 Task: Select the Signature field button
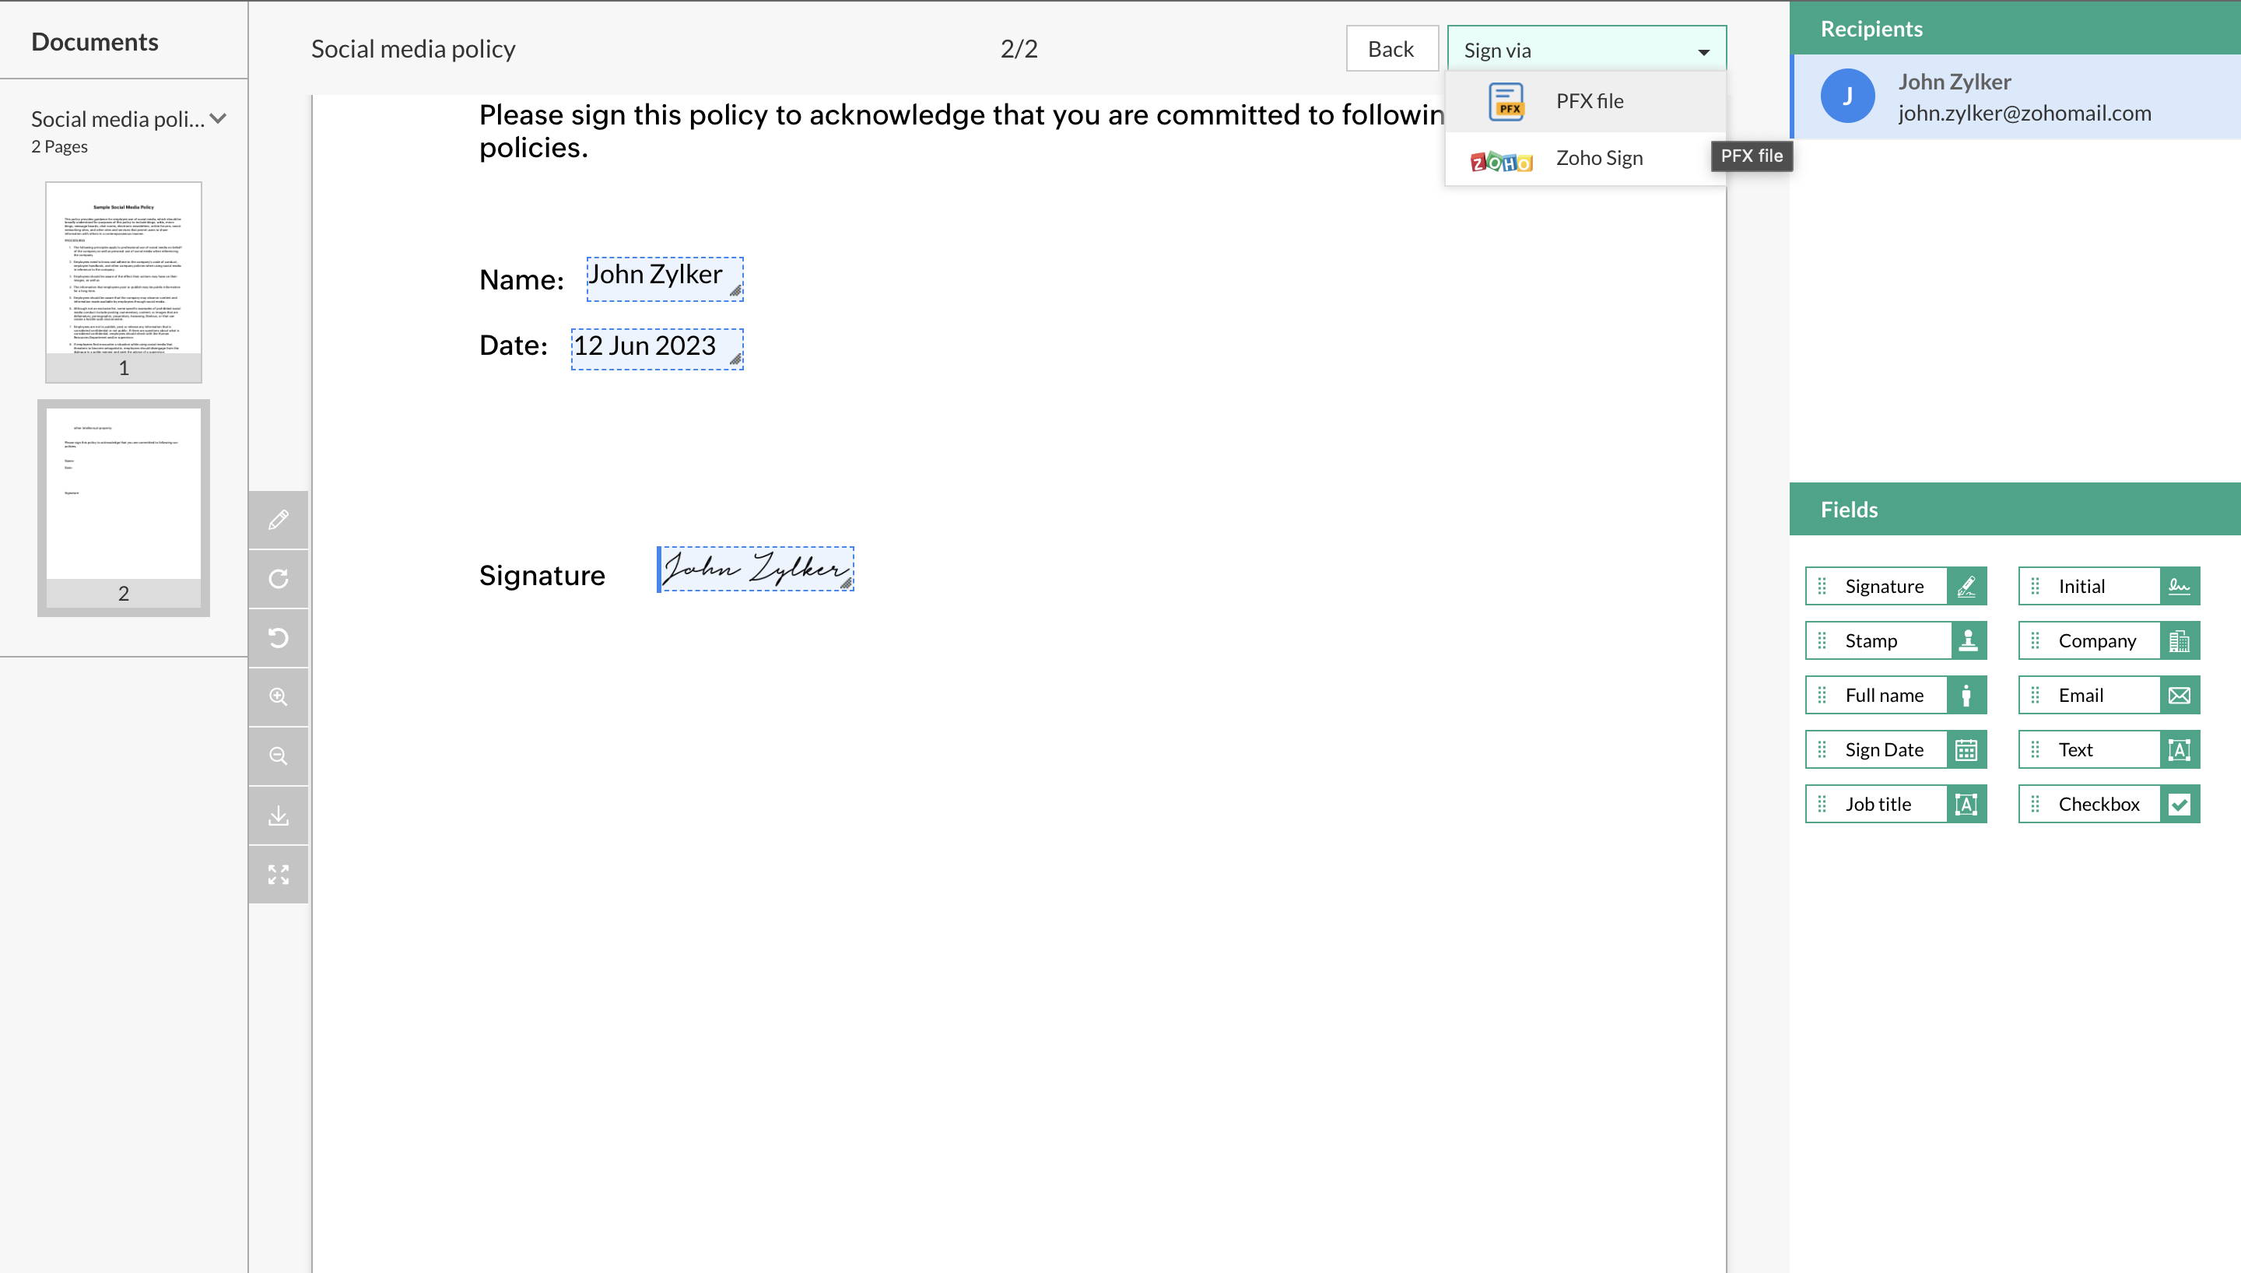(x=1895, y=587)
